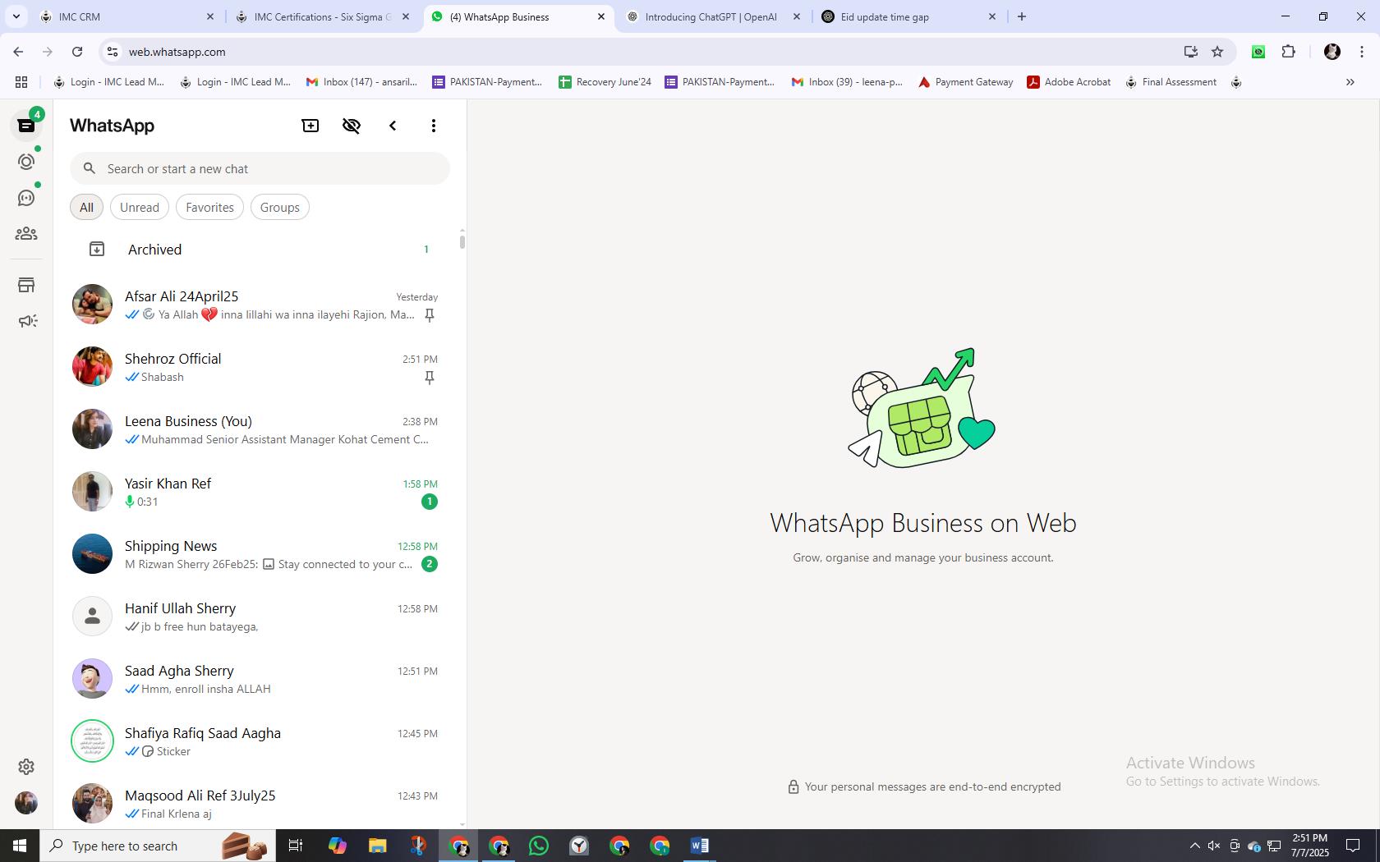This screenshot has height=862, width=1380.
Task: Click Shipping News avatar thumbnail
Action: tap(92, 554)
